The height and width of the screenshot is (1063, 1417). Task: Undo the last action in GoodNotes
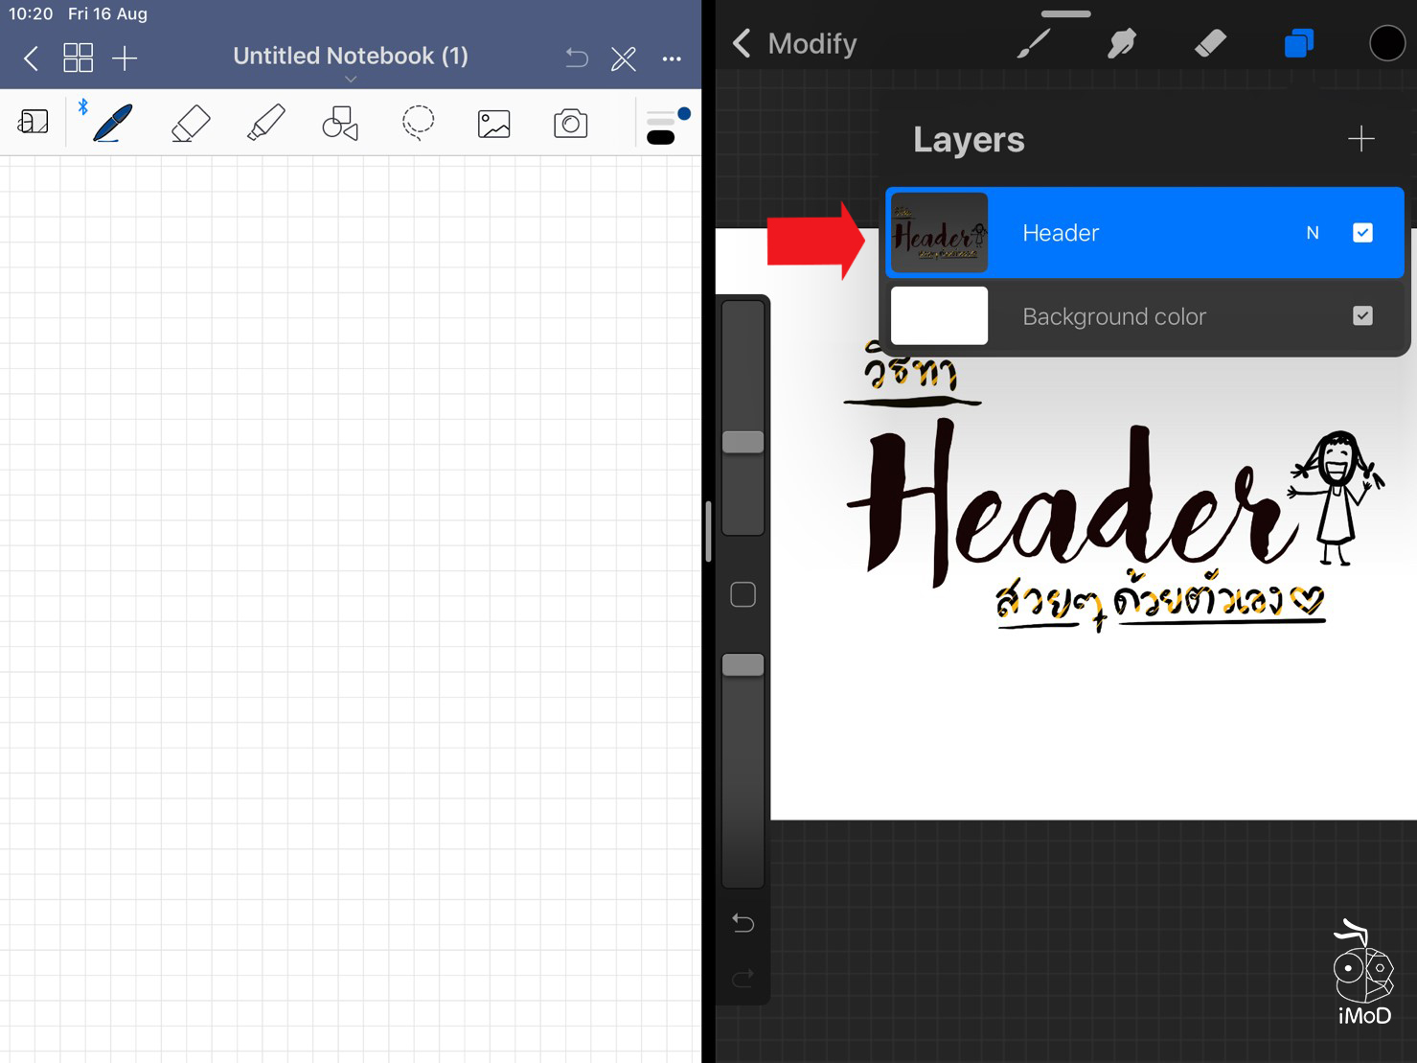coord(576,58)
